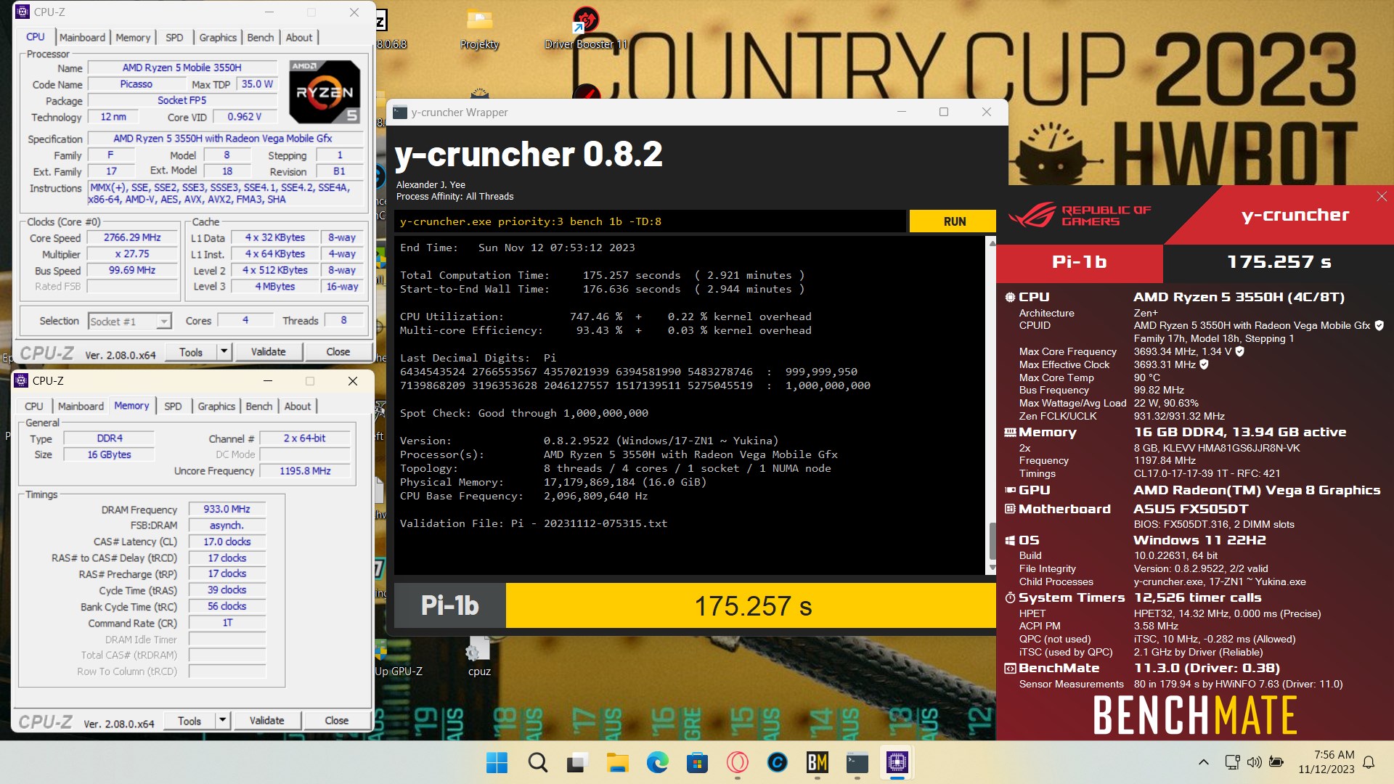Click Validation File line in console
The image size is (1394, 784).
tap(534, 523)
